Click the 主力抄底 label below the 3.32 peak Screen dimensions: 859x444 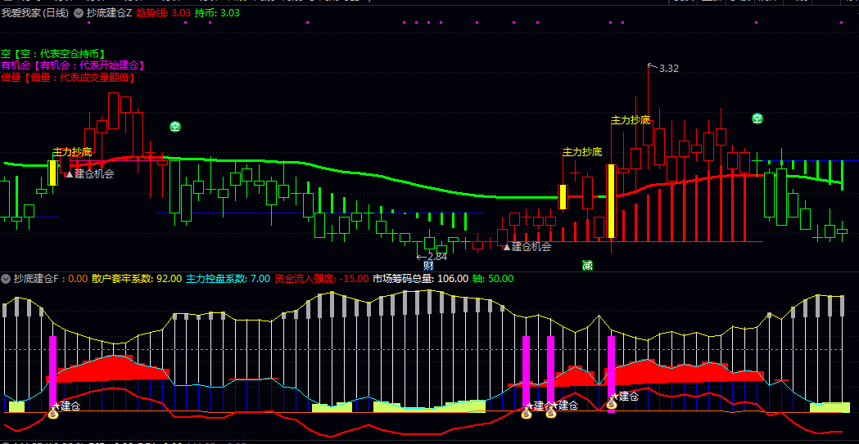tap(631, 120)
